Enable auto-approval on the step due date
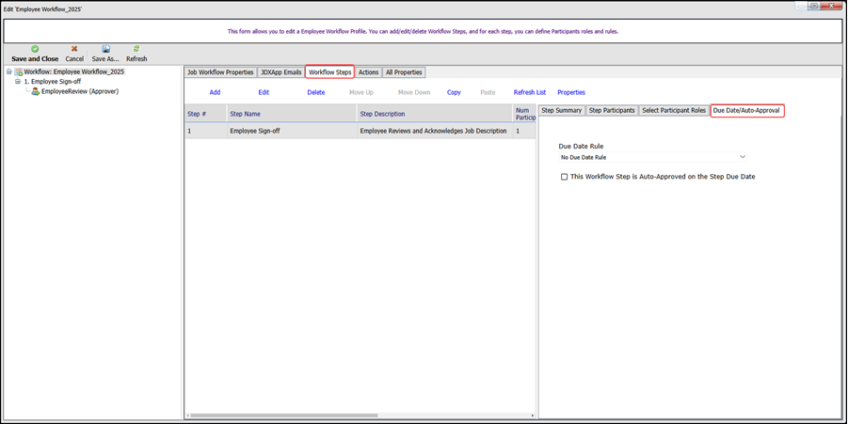Viewport: 848px width, 424px height. [564, 177]
